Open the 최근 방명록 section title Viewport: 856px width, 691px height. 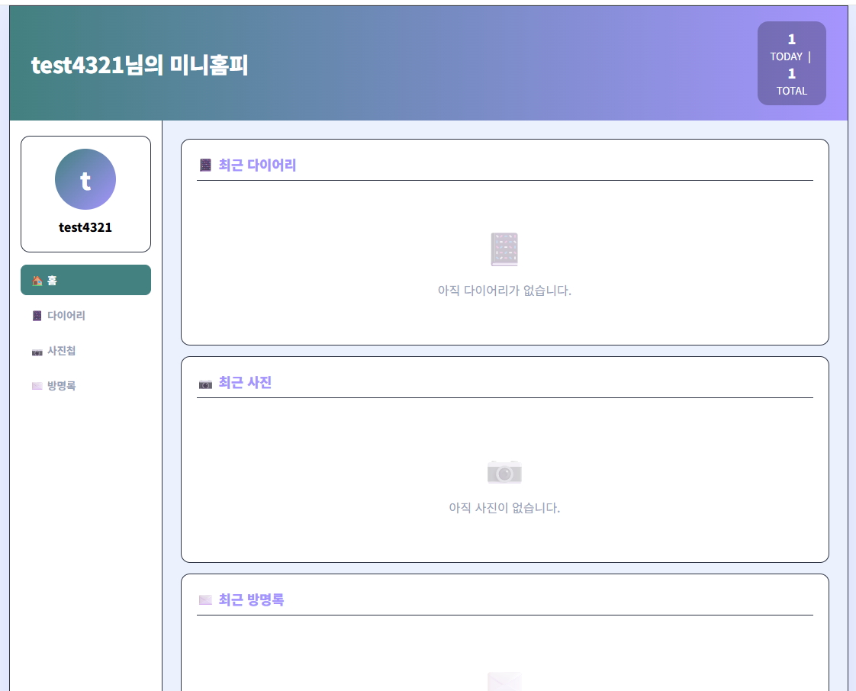pyautogui.click(x=251, y=600)
